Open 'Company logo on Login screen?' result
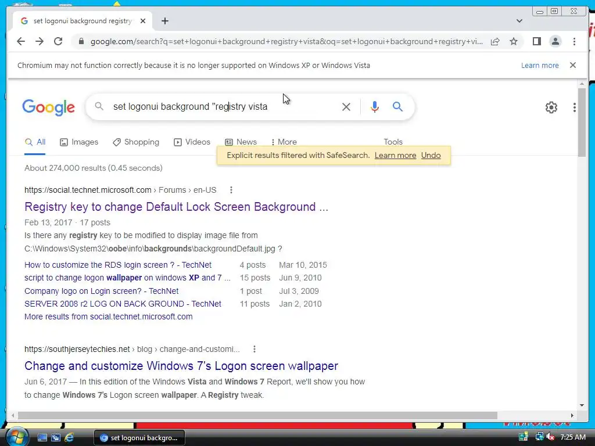Screen dimensions: 595x446 101,291
